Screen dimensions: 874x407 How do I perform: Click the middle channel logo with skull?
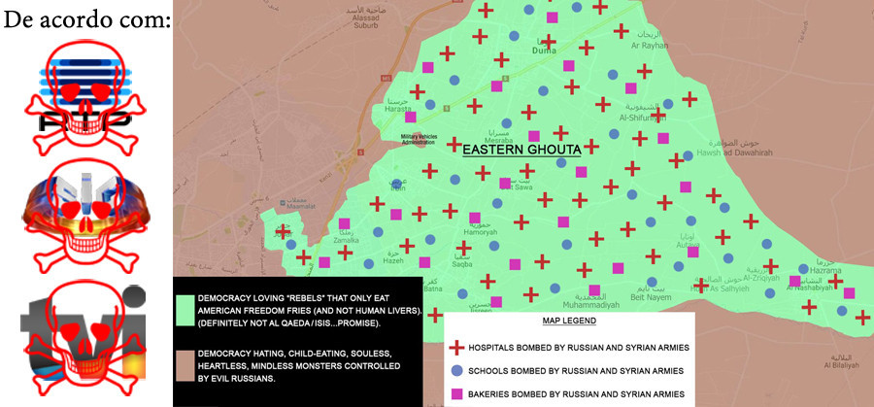tap(84, 217)
